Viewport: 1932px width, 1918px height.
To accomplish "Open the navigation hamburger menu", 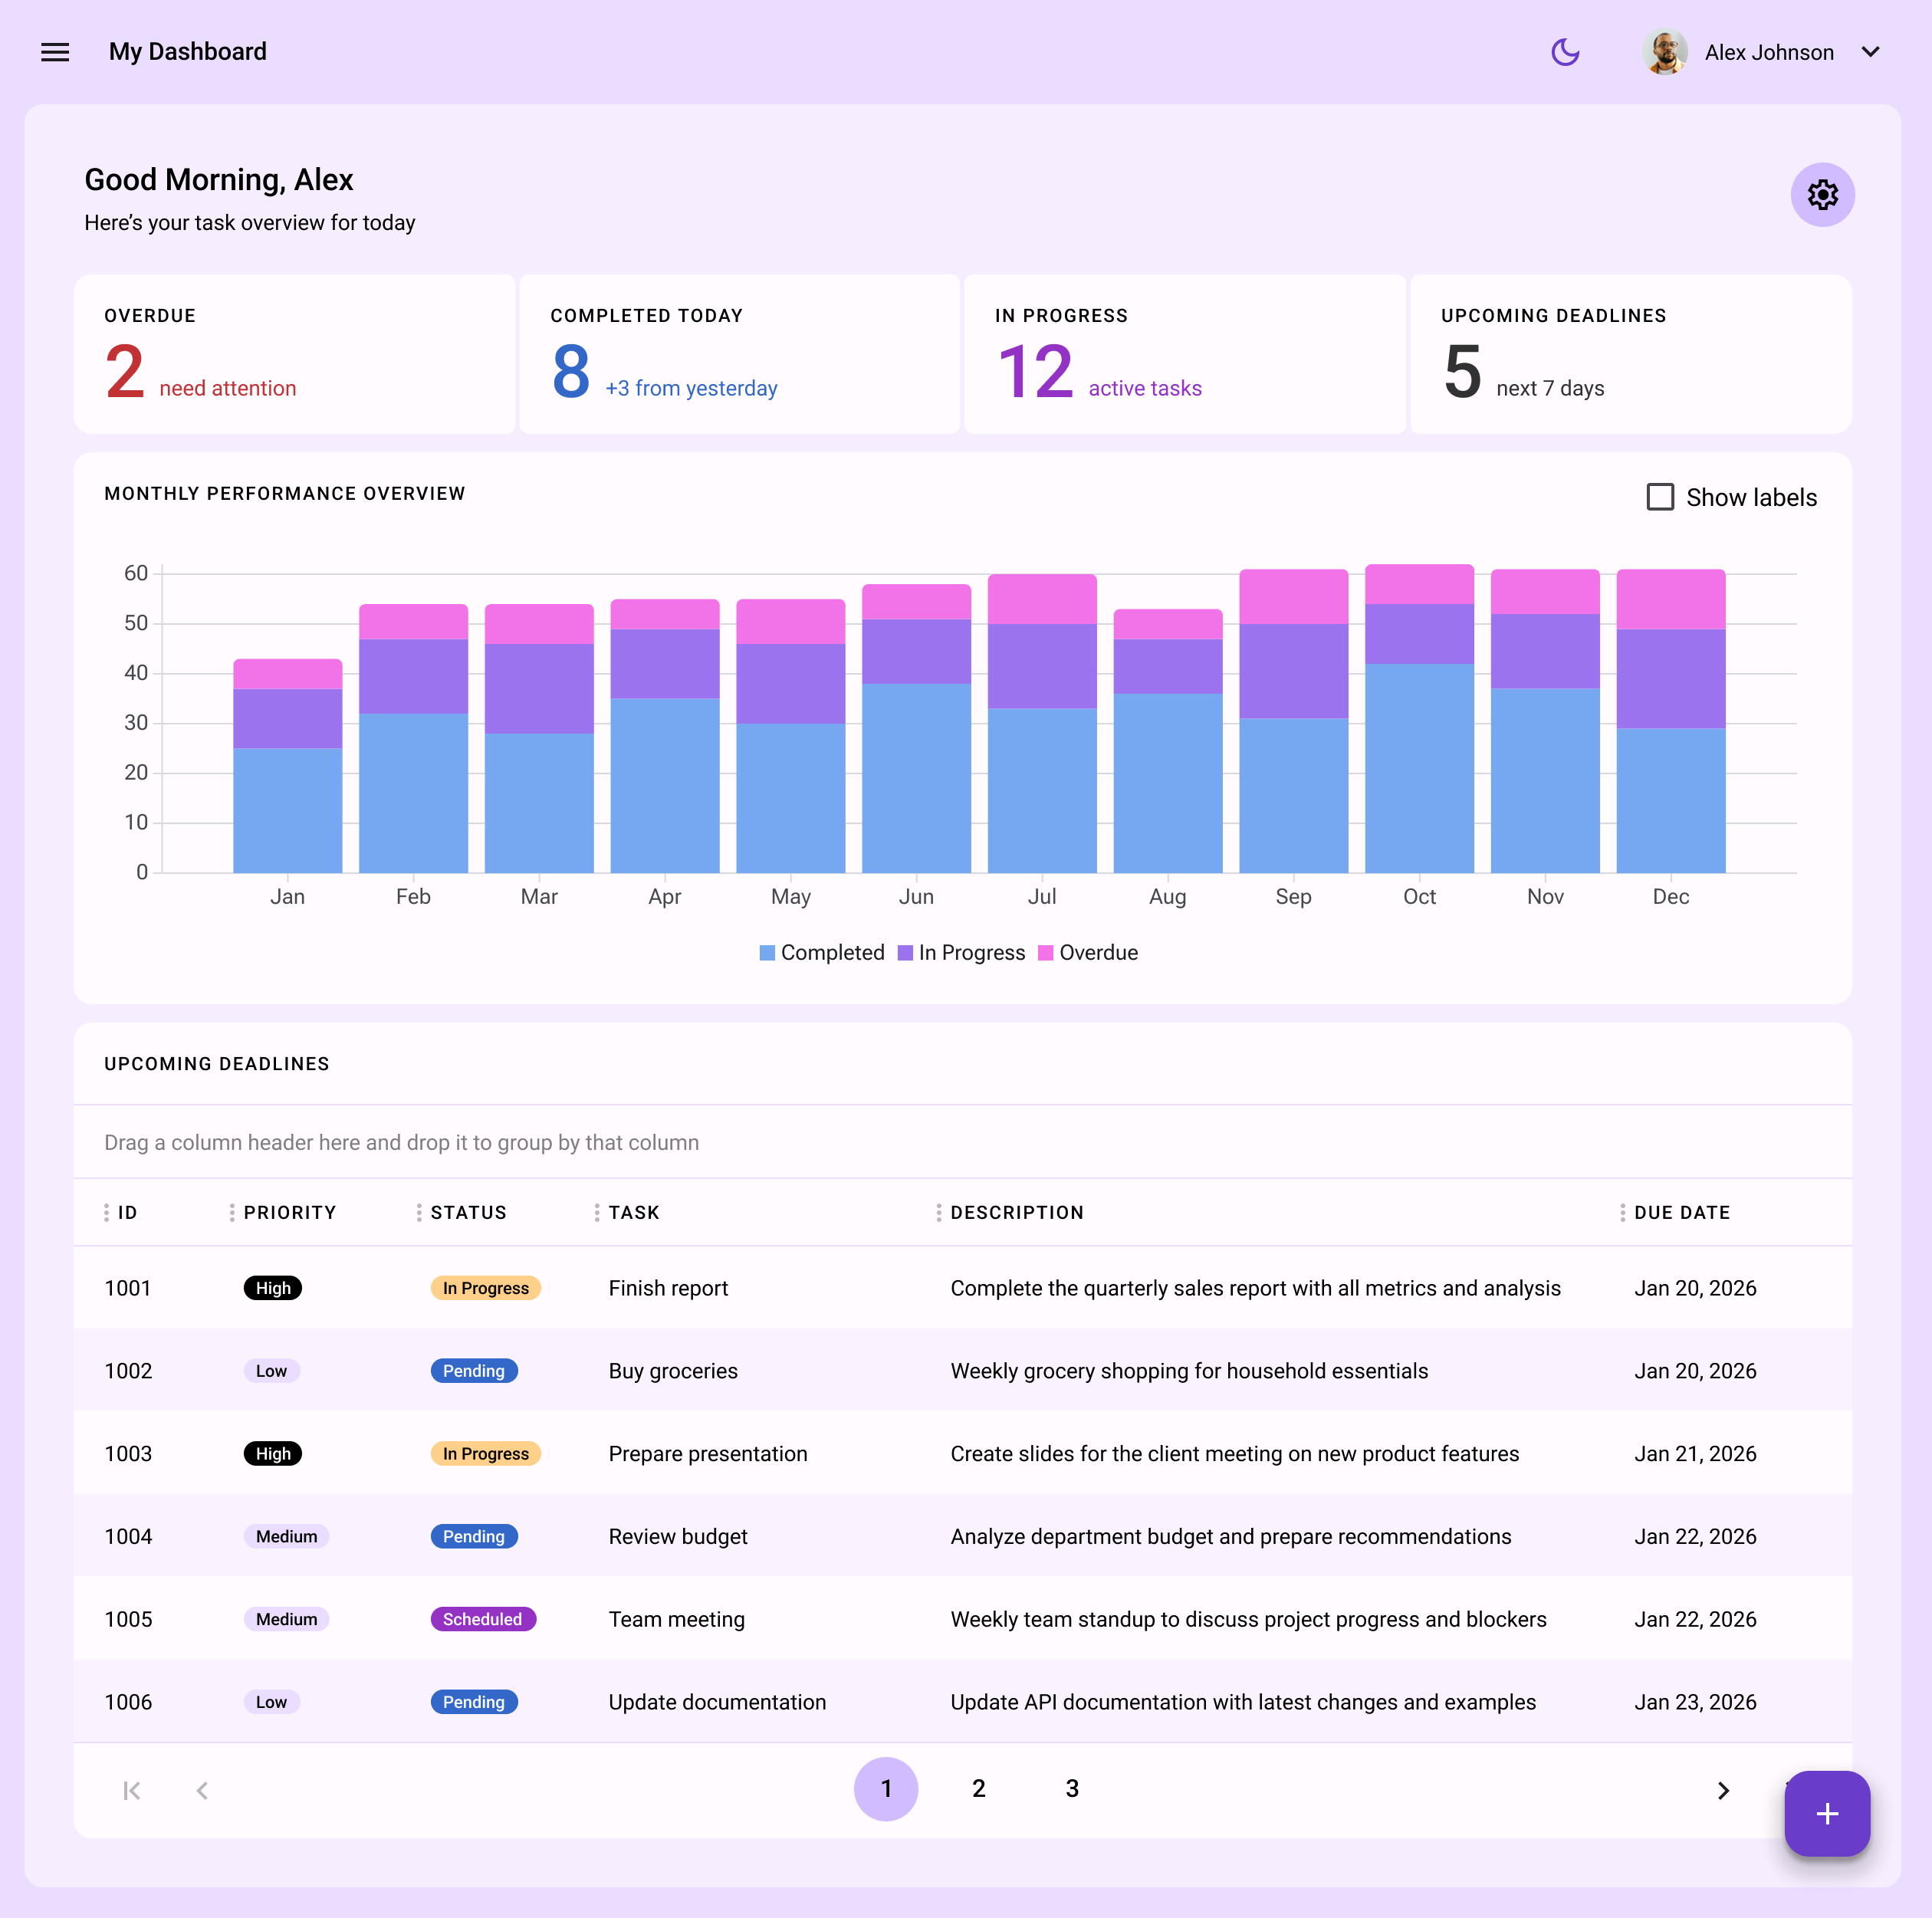I will click(55, 52).
